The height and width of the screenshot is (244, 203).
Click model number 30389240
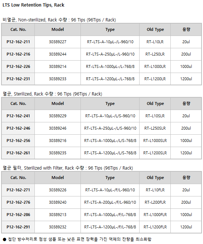tap(58, 202)
